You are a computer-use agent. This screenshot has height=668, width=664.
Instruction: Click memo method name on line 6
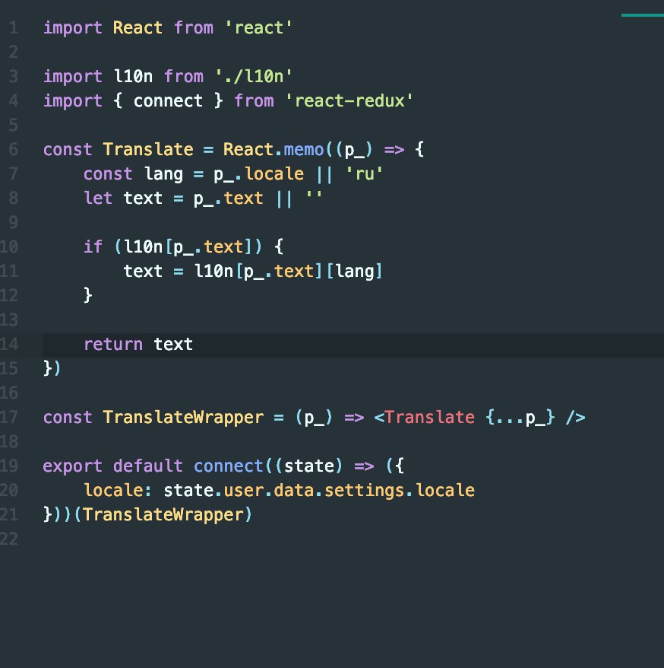(304, 150)
